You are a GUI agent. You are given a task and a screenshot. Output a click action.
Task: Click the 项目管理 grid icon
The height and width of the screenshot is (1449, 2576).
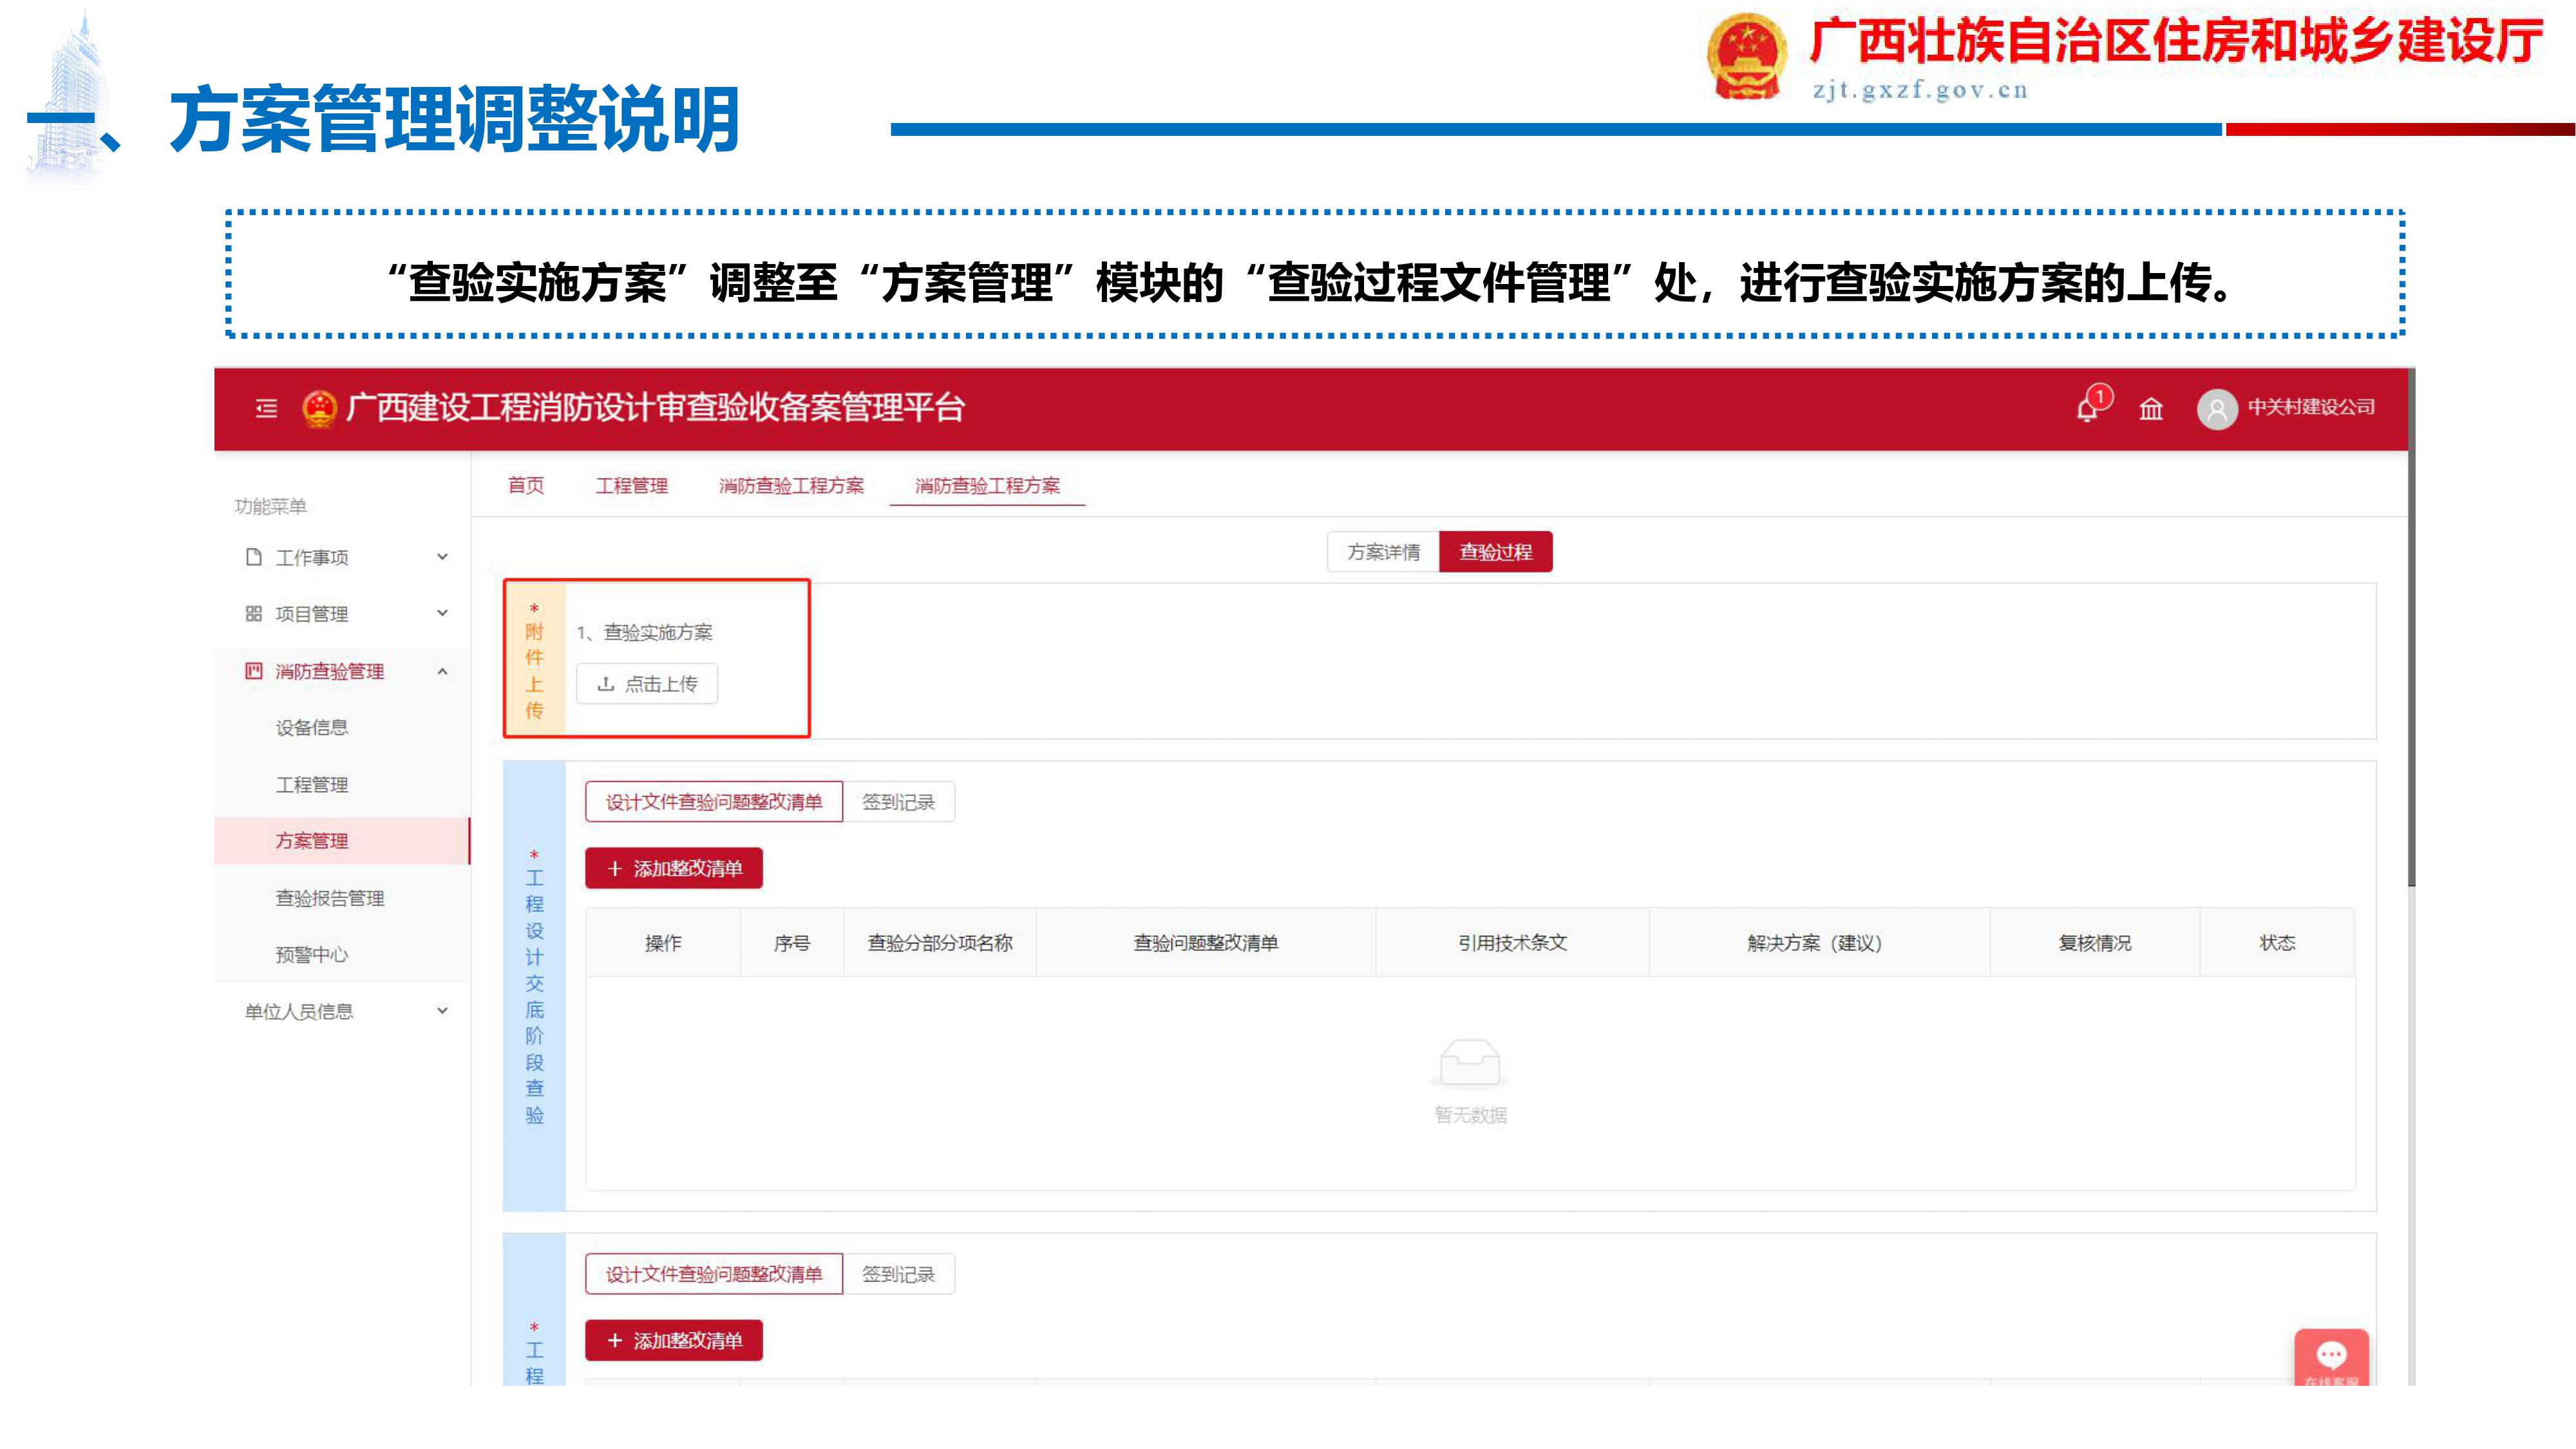(x=254, y=613)
